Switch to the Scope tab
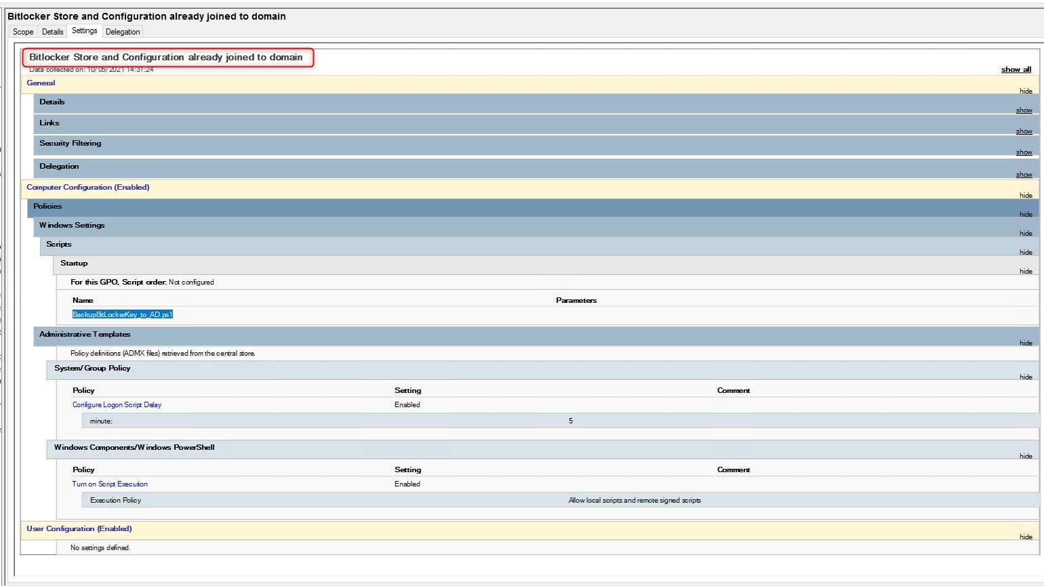This screenshot has height=586, width=1044. pos(23,32)
